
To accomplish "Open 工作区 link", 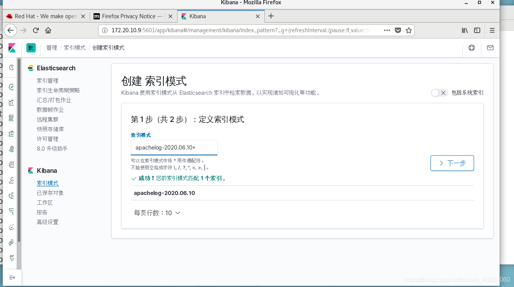I will tap(45, 203).
